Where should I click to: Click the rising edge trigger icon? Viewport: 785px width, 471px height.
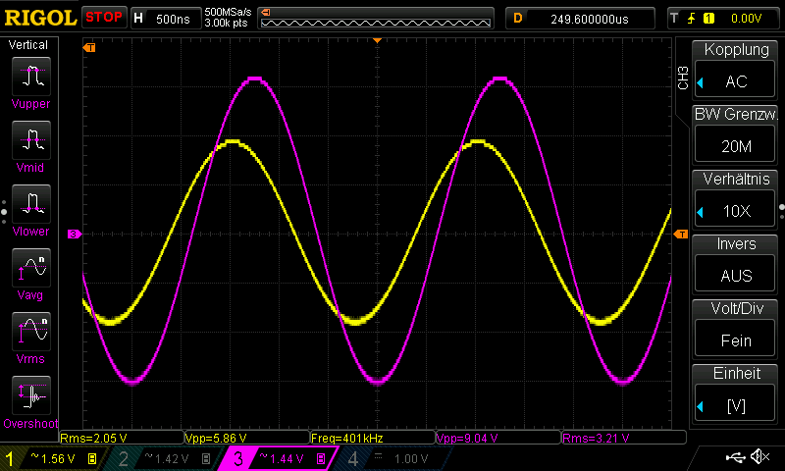click(691, 19)
